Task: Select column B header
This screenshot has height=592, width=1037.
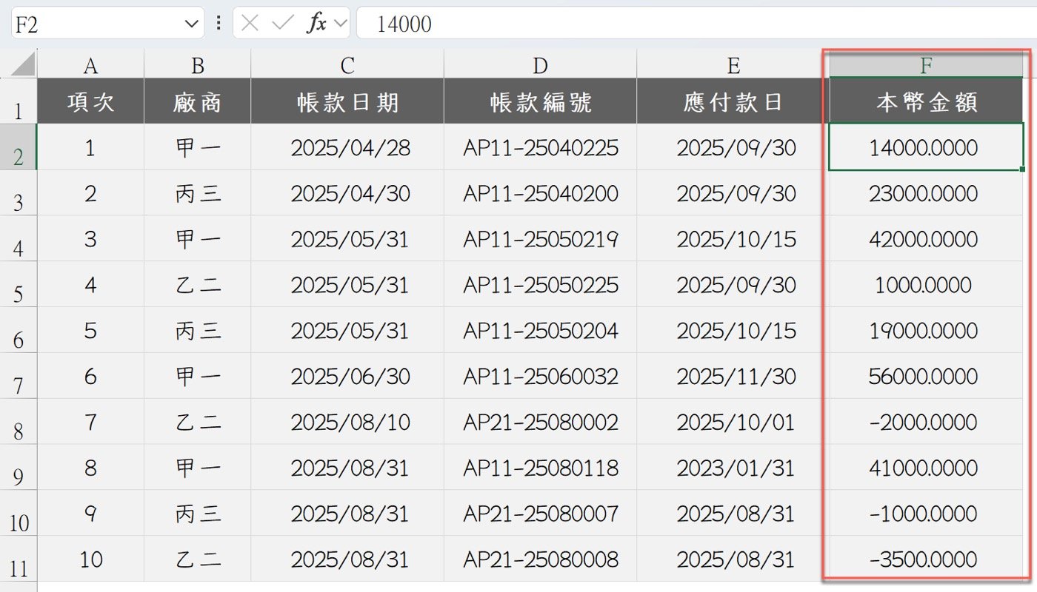Action: click(197, 65)
